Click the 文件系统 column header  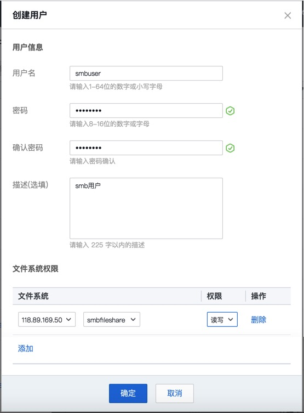33,296
